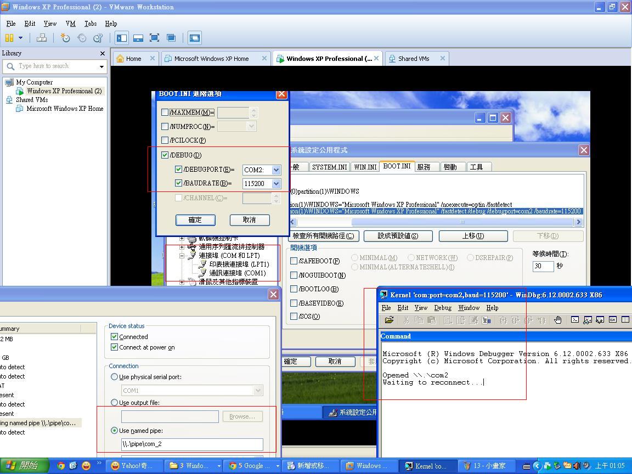
Task: Click volume speaker icon in system tray
Action: pos(577,466)
